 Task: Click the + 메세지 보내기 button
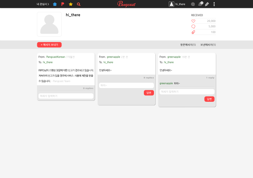tap(49, 45)
